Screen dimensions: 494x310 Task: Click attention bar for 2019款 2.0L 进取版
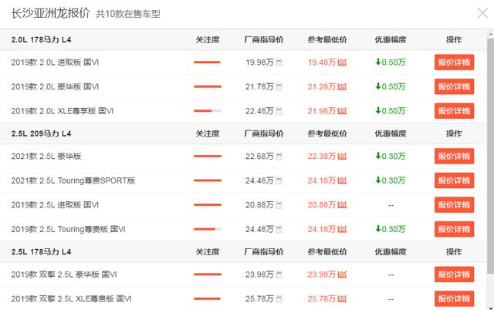click(208, 62)
